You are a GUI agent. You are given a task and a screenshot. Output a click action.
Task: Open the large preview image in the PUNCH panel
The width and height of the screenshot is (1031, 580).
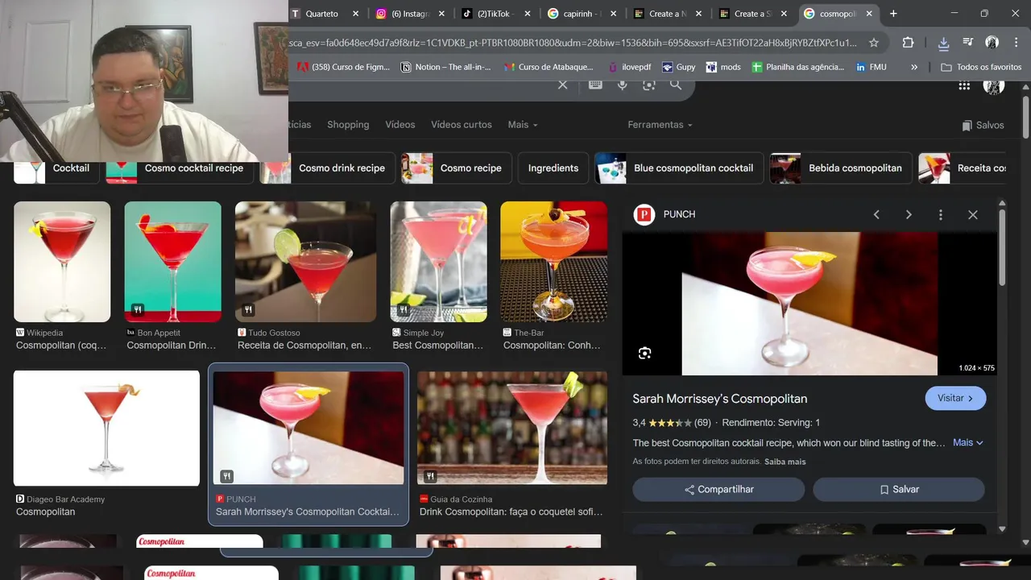(x=809, y=304)
